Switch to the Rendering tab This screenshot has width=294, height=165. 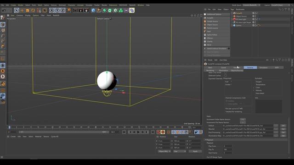point(210,71)
